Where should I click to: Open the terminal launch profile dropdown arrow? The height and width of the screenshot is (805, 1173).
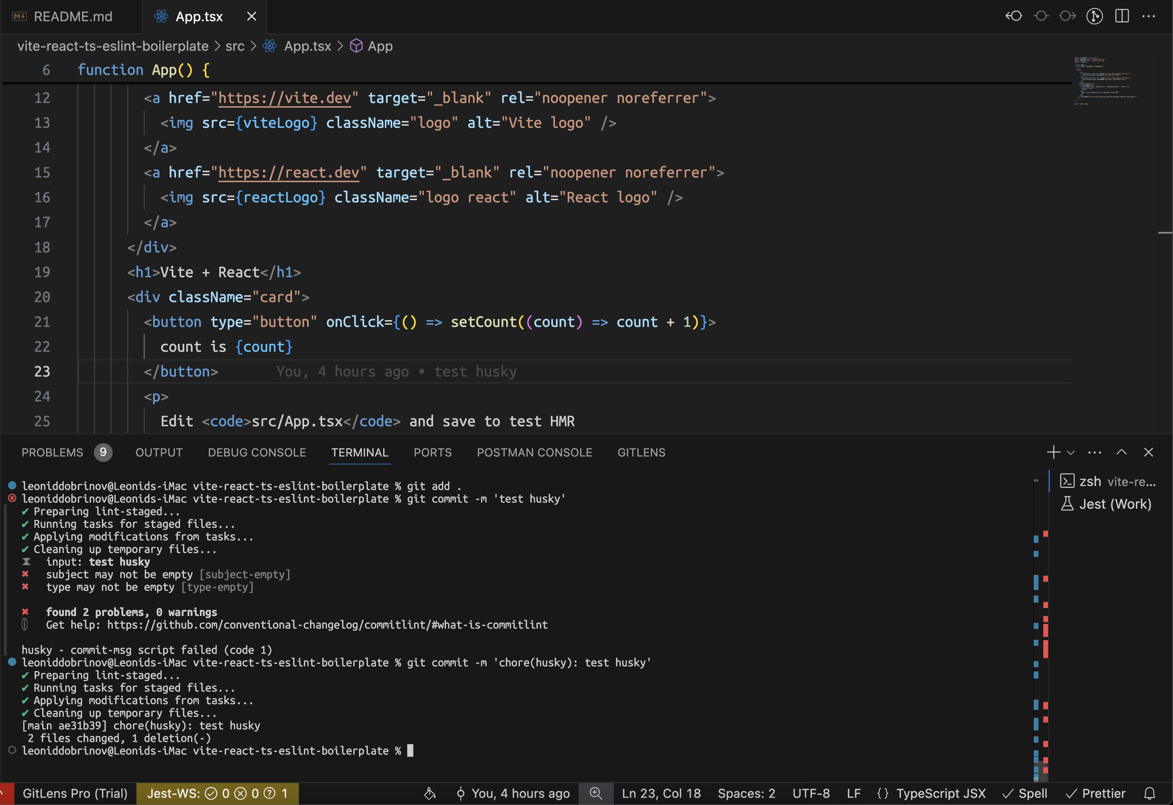click(1071, 453)
